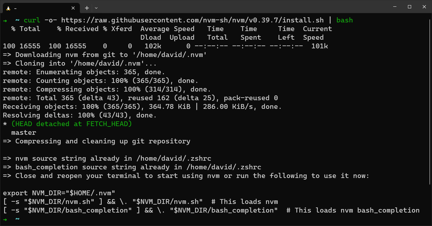Click the "# This loads nvm bash_completion" comment
Screen dimensions: 432x226
[x=353, y=210]
